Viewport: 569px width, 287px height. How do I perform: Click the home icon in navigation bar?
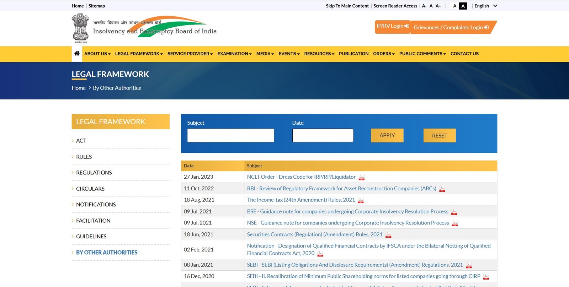(x=77, y=54)
